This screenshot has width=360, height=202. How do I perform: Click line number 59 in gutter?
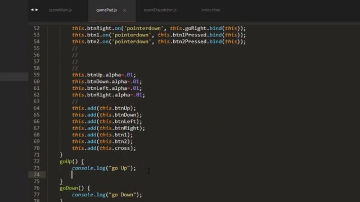coord(37,75)
